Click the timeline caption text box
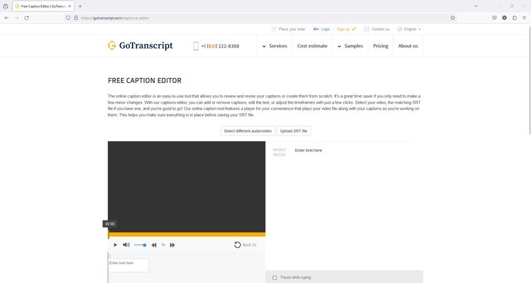 click(128, 265)
